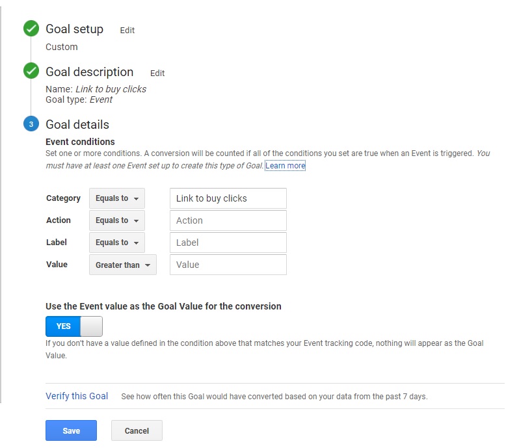The width and height of the screenshot is (532, 448).
Task: Edit the Goal description step
Action: tap(157, 73)
